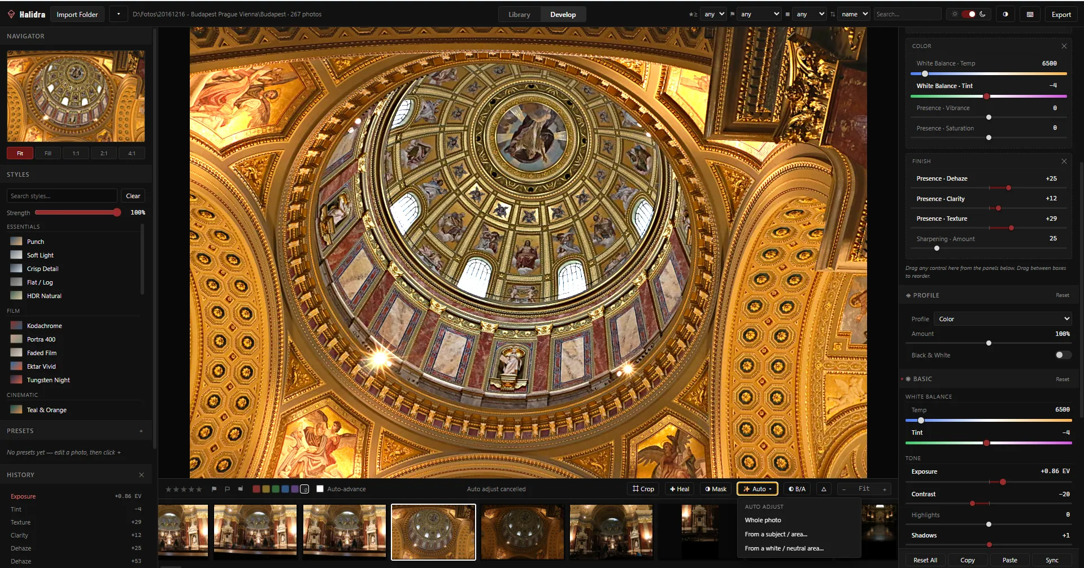
Task: Click Reset All button
Action: [925, 560]
